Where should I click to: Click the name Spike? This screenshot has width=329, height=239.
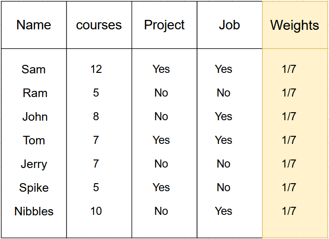tap(34, 188)
